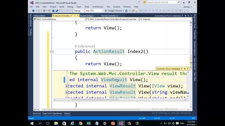Image resolution: width=225 pixels, height=126 pixels.
Task: Pin the ProductsController.cs tab
Action: pos(75,16)
